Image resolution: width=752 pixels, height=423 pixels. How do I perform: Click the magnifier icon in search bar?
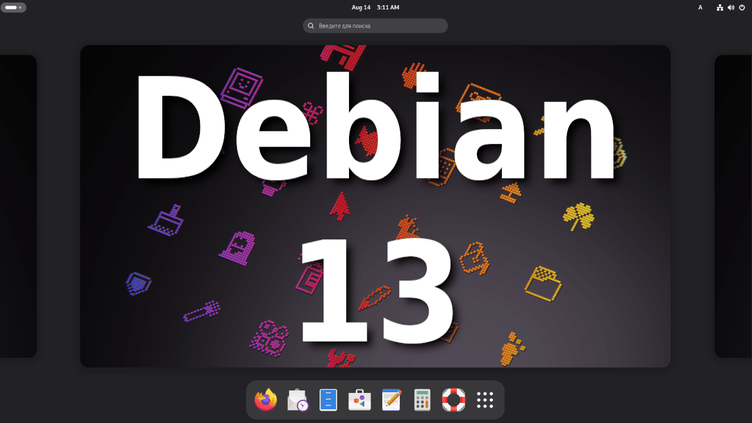tap(311, 26)
